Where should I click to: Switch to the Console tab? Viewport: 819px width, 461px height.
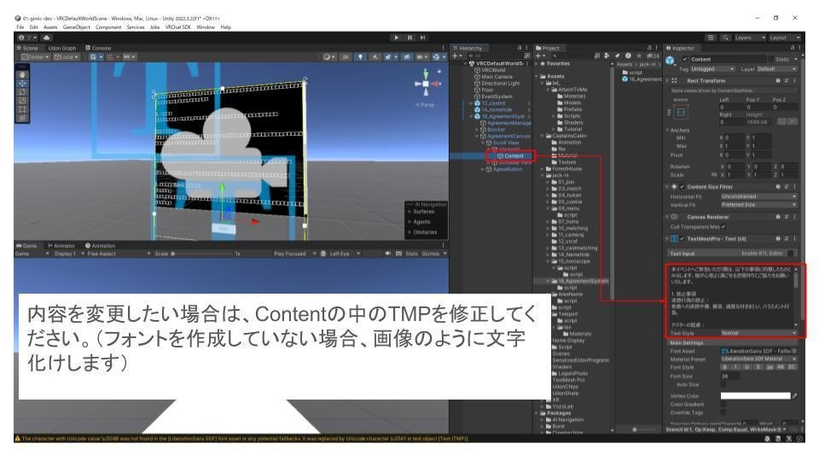pyautogui.click(x=98, y=48)
